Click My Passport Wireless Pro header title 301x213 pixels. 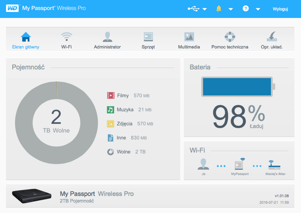pos(54,8)
